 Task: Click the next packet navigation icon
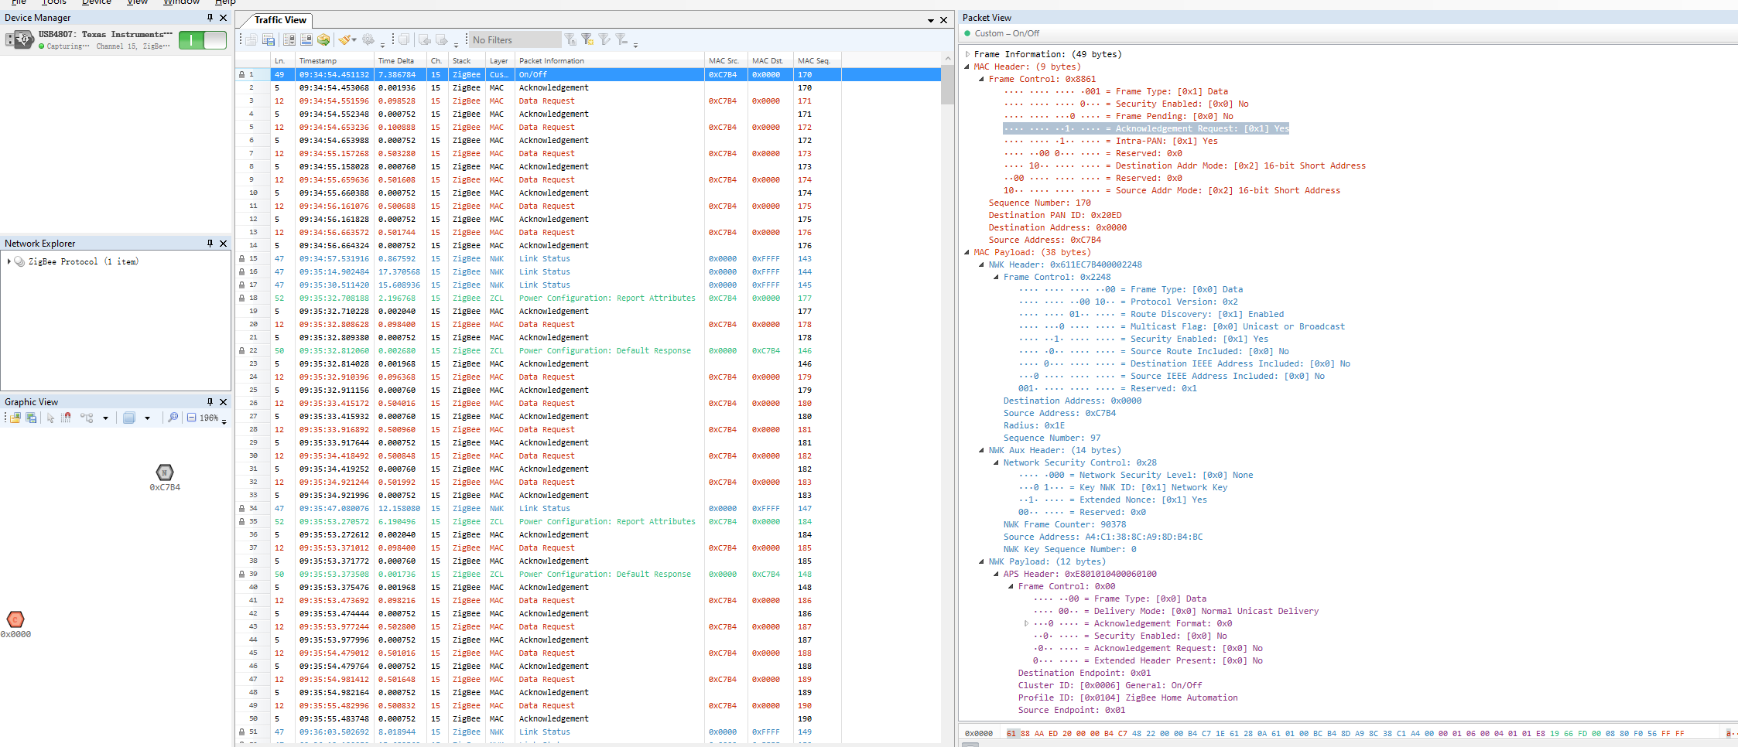[442, 39]
